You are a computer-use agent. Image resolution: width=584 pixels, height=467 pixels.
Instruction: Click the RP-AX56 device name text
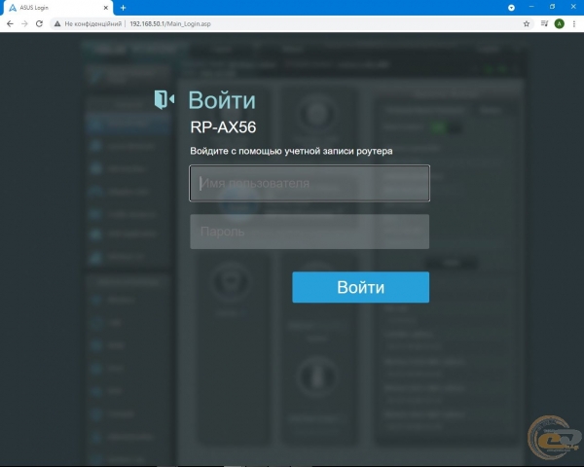pos(223,127)
